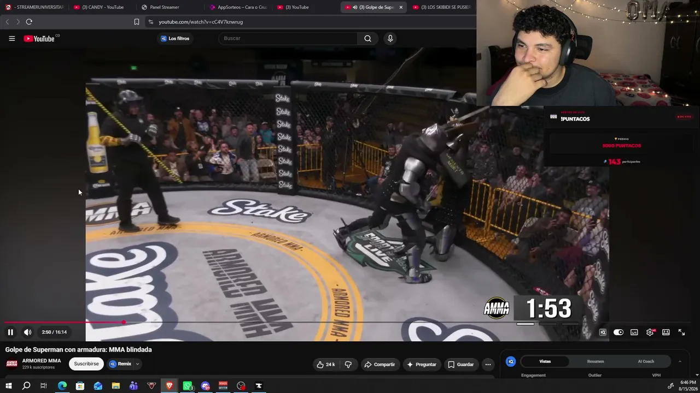The image size is (700, 393).
Task: Open the ARMORED MMA channel avatar
Action: 11,364
